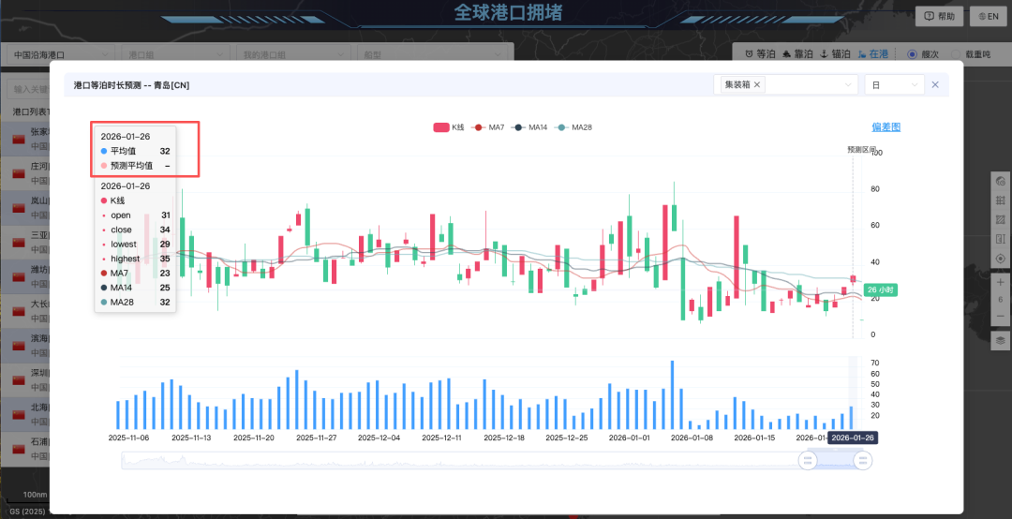1012x519 pixels.
Task: Close the 港口等泊时长预测 dialog
Action: click(x=934, y=85)
